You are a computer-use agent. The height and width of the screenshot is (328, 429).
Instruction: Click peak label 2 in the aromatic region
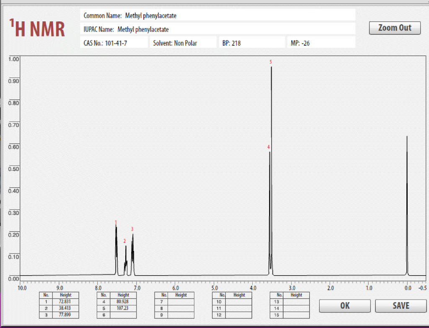tap(124, 241)
